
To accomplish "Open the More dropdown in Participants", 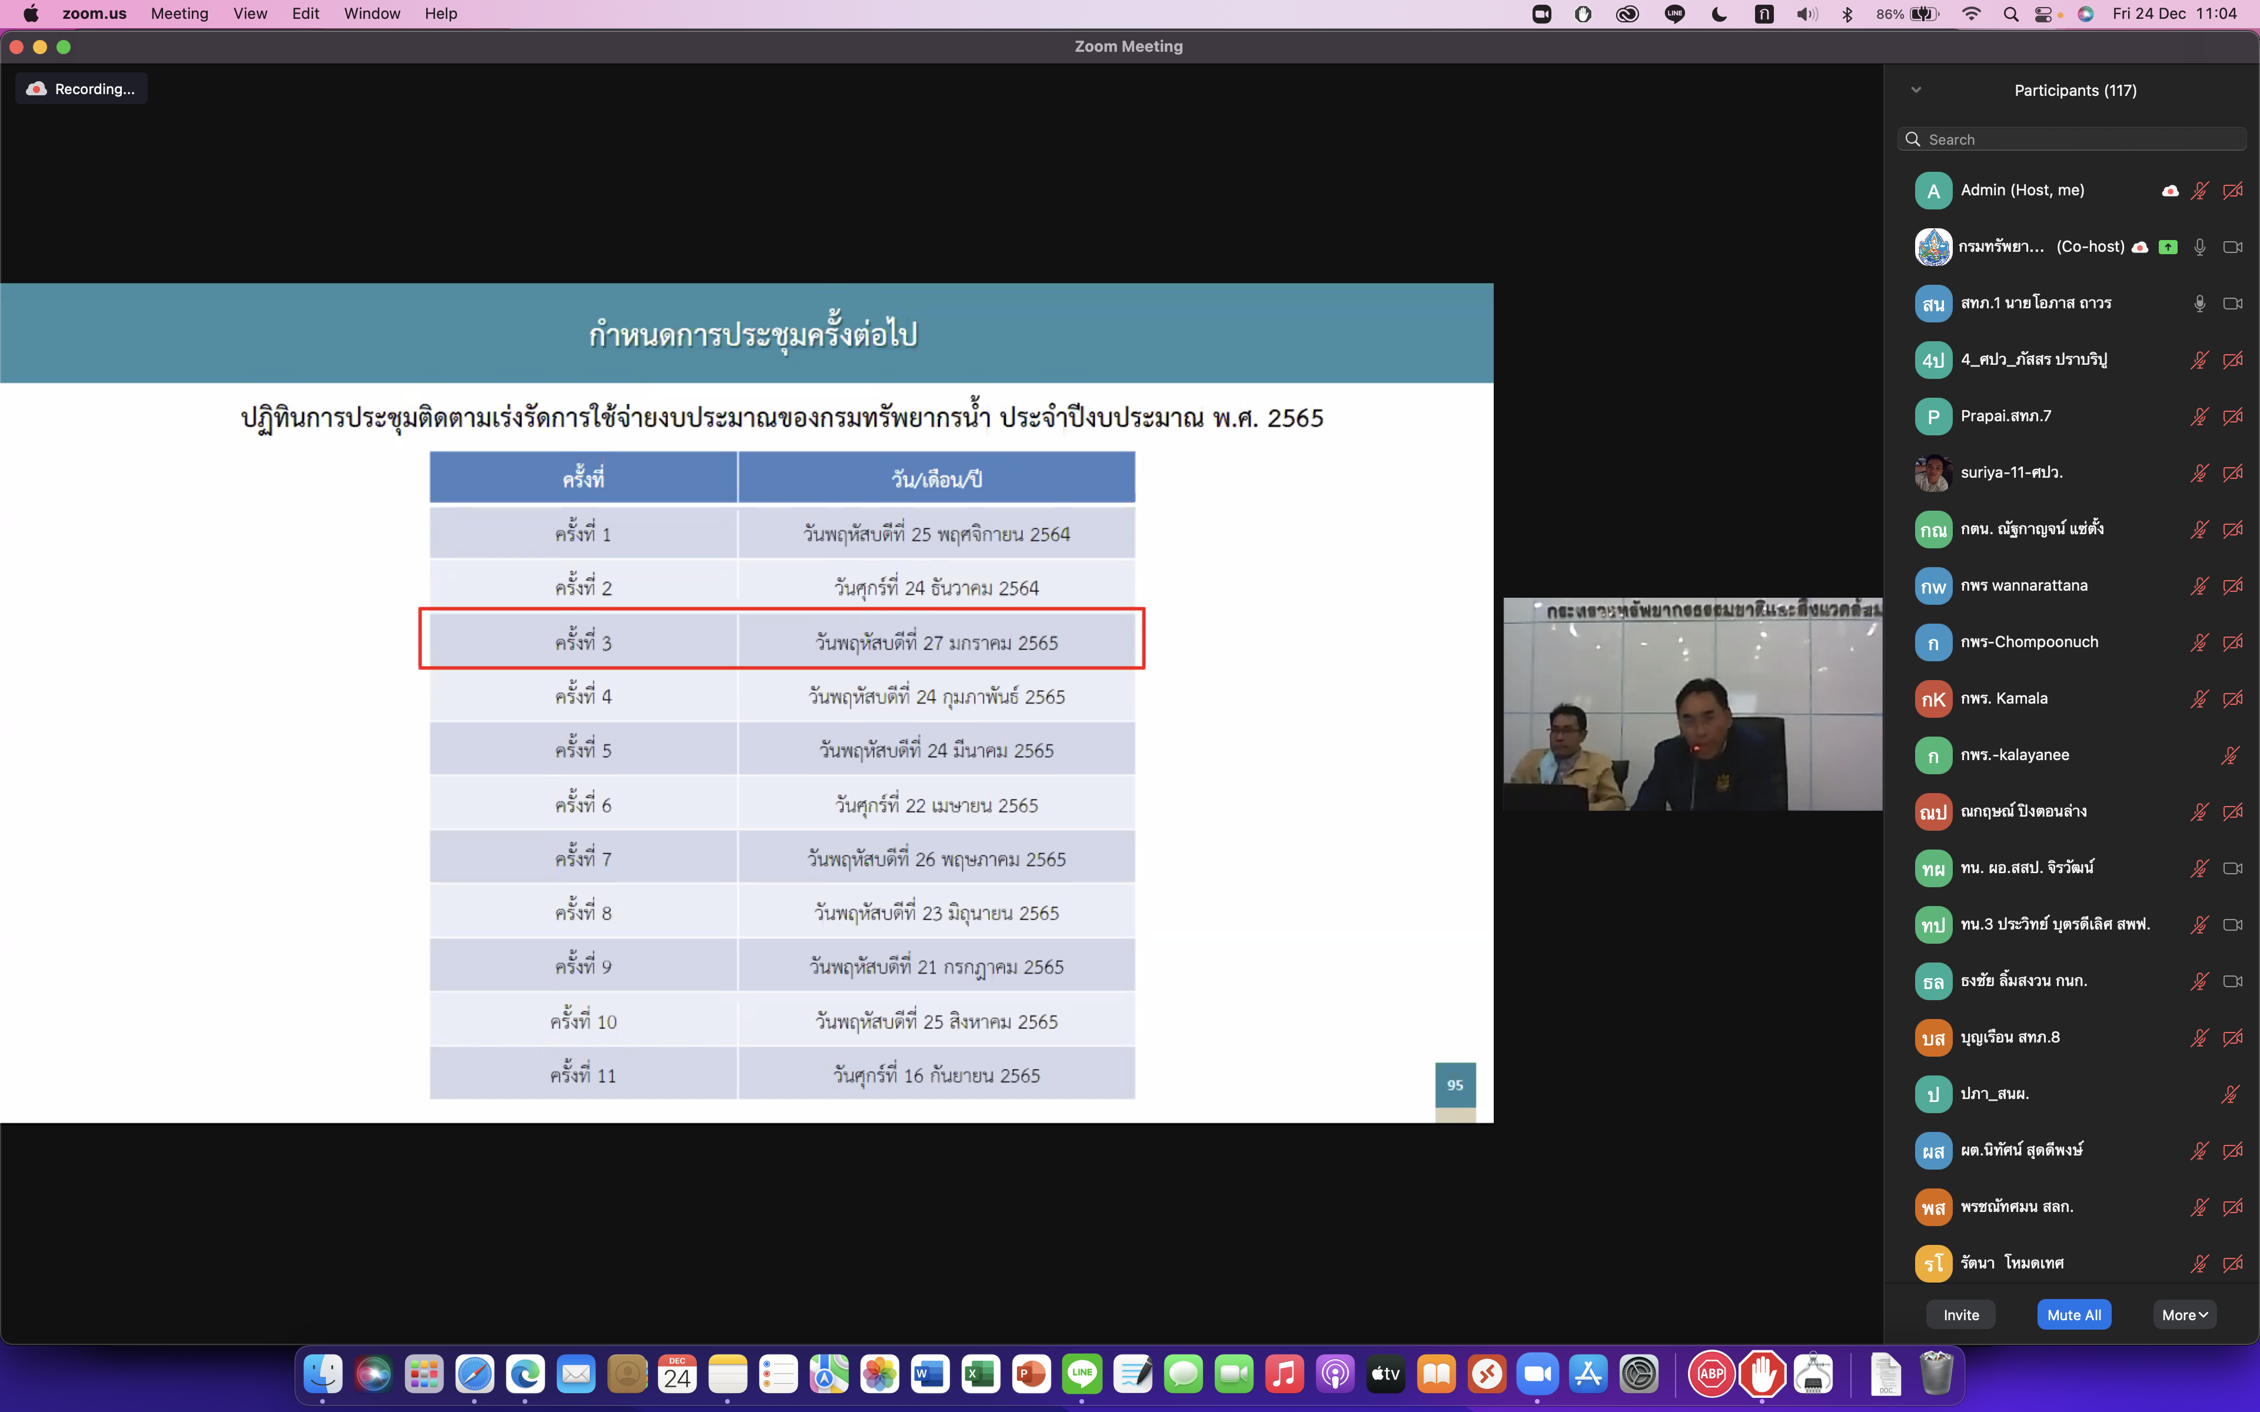I will (2183, 1315).
